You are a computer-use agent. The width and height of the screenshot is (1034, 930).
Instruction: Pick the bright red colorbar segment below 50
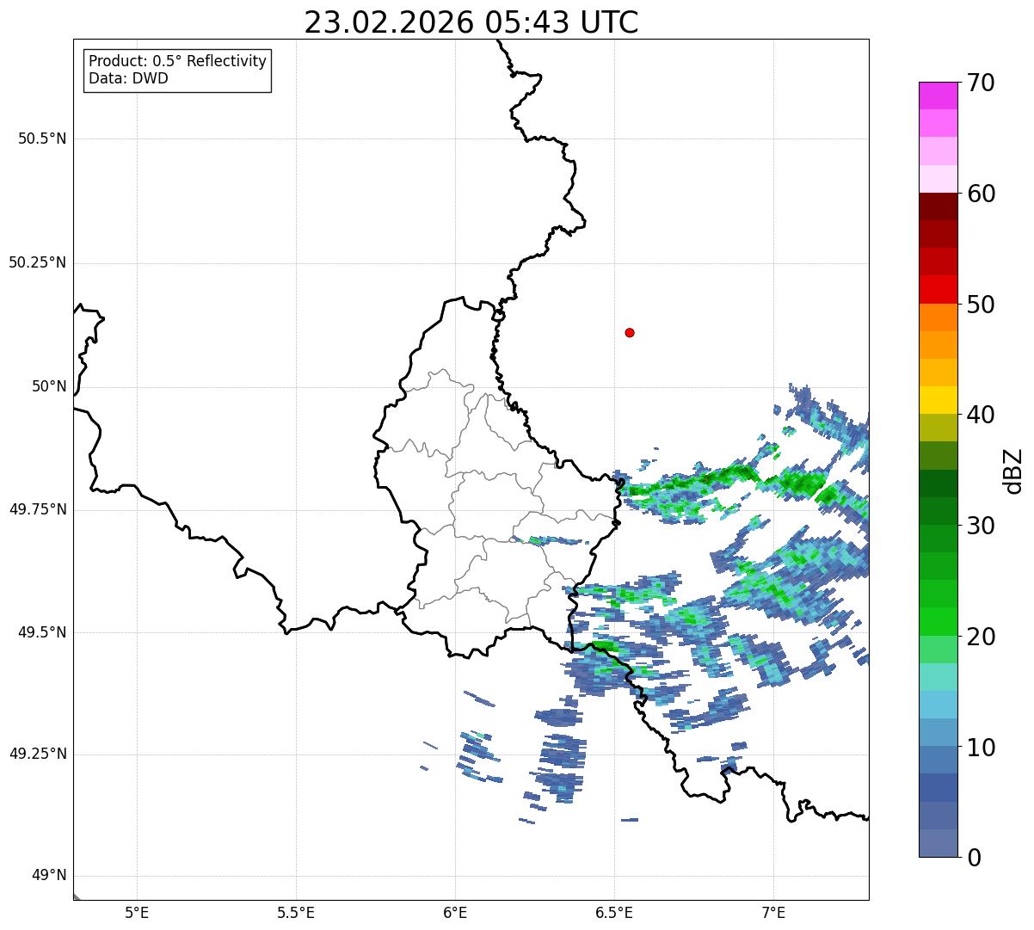[939, 290]
